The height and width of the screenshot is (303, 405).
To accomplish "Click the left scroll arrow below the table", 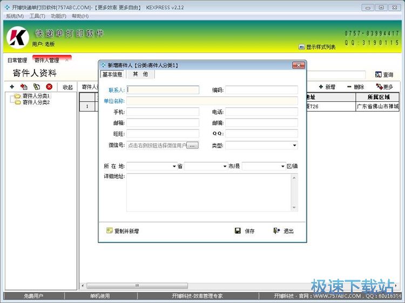I will [x=83, y=286].
